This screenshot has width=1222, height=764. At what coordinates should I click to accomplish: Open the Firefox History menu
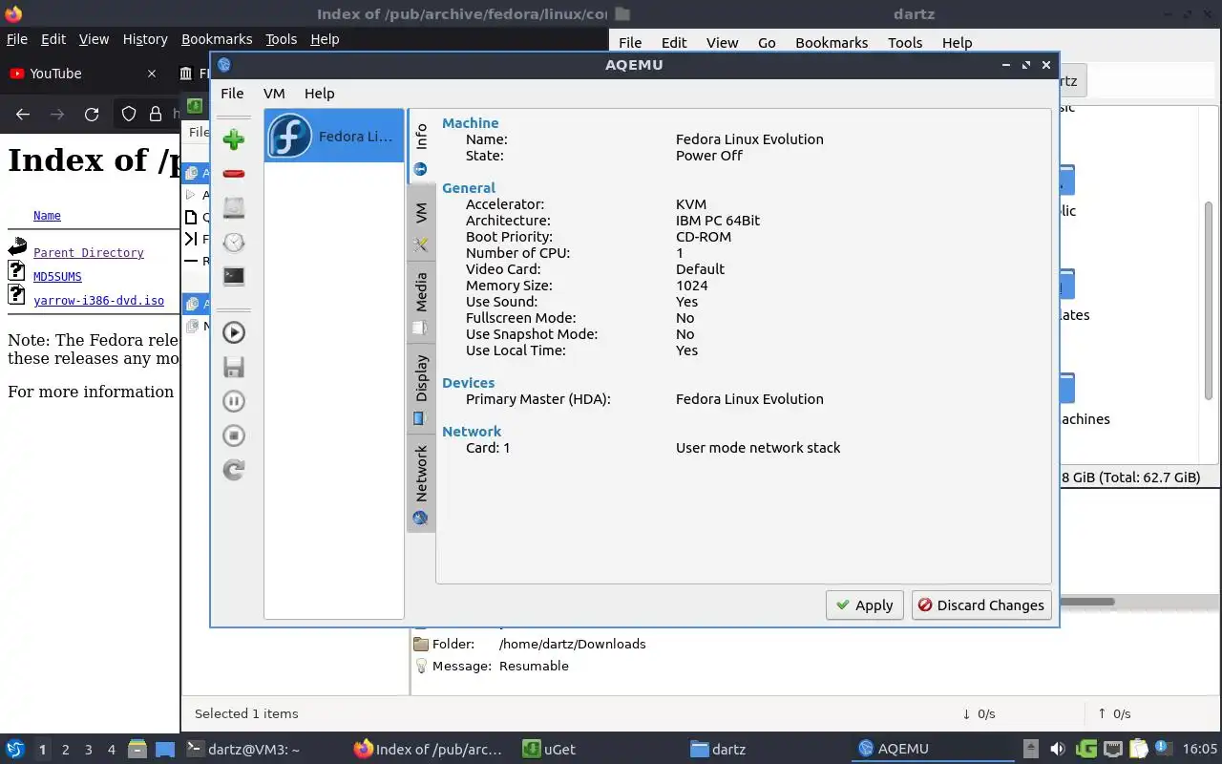point(145,39)
